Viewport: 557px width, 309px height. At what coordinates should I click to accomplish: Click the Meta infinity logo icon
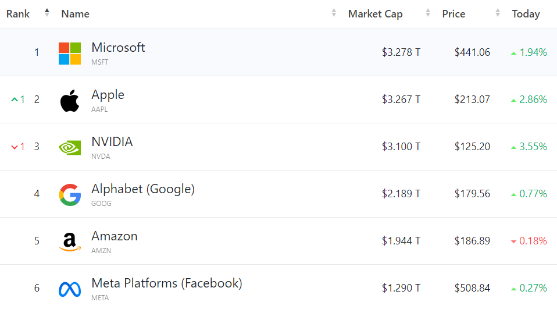click(70, 289)
